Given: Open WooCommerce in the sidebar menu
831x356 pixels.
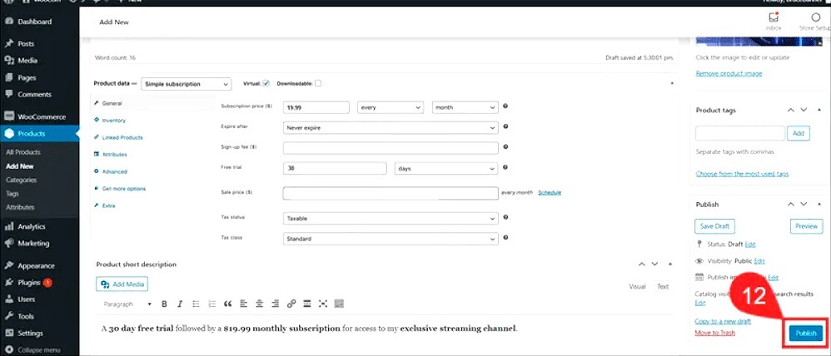Looking at the screenshot, I should 40,116.
